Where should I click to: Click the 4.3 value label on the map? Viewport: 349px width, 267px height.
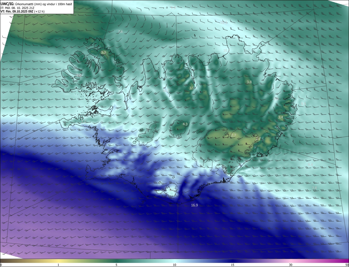click(185, 124)
